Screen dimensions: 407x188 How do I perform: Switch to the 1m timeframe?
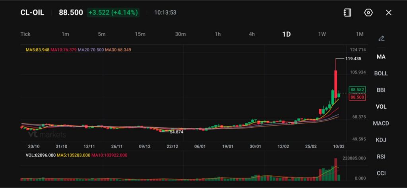(65, 34)
